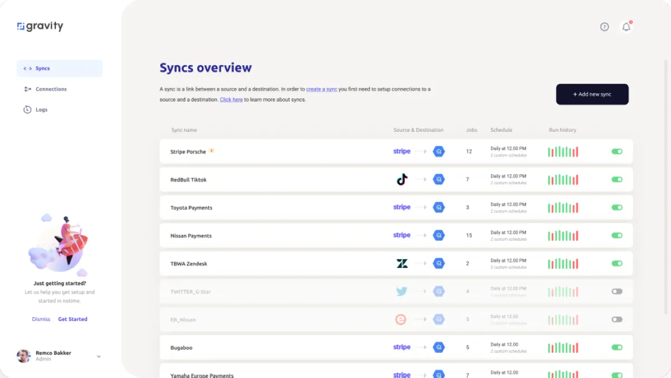Click the Eventbrite icon in EB_Nissan row
Screen dimensions: 671x378
click(400, 319)
